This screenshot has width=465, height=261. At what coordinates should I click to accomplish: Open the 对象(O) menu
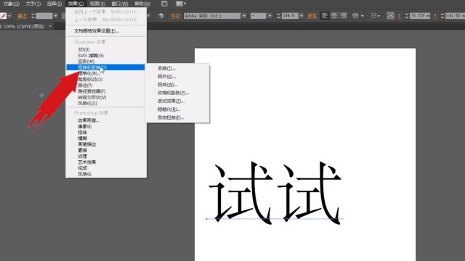[12, 4]
